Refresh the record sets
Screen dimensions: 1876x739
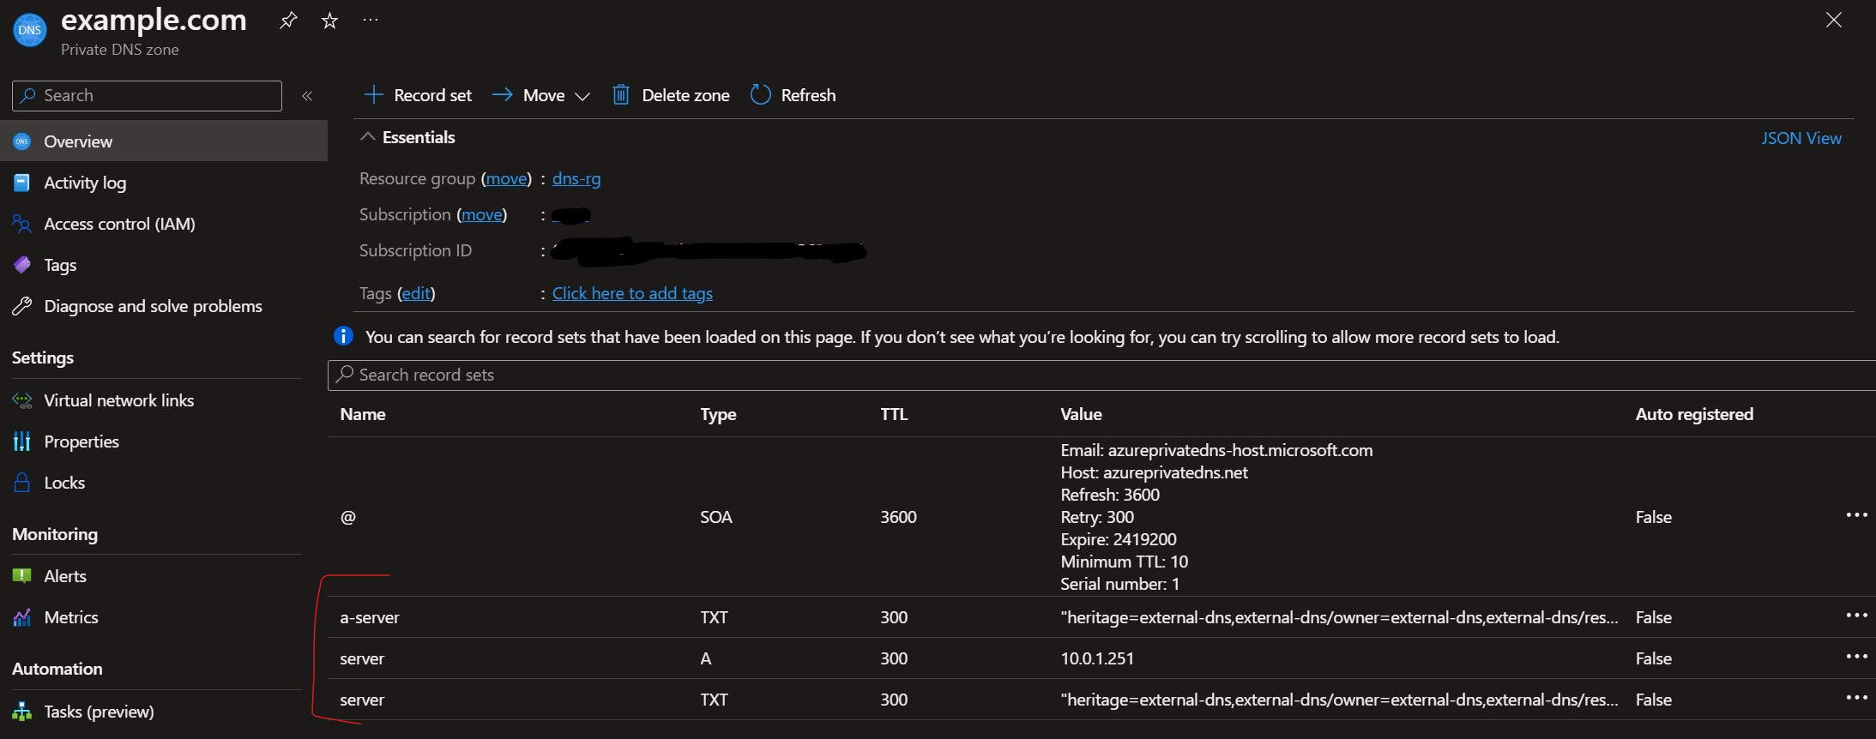(x=793, y=95)
